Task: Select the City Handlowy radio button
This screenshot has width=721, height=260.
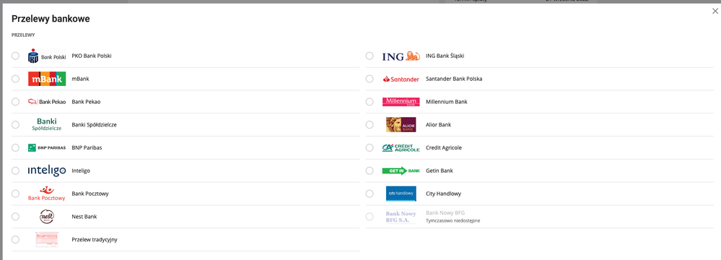Action: point(370,194)
